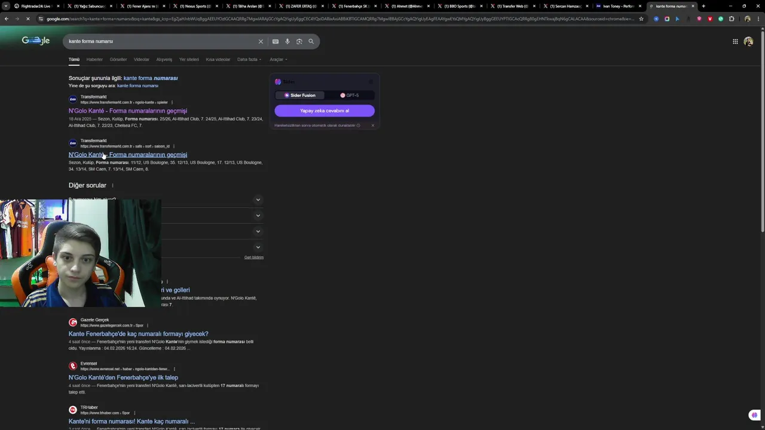Image resolution: width=765 pixels, height=430 pixels.
Task: Search by image with Lens icon
Action: coord(299,41)
